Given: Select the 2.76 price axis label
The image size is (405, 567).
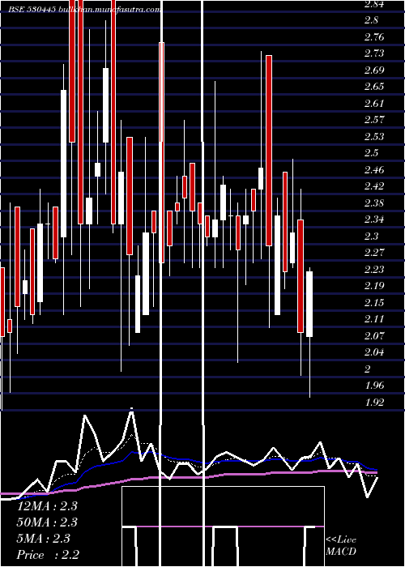Looking at the screenshot, I should click(x=374, y=37).
